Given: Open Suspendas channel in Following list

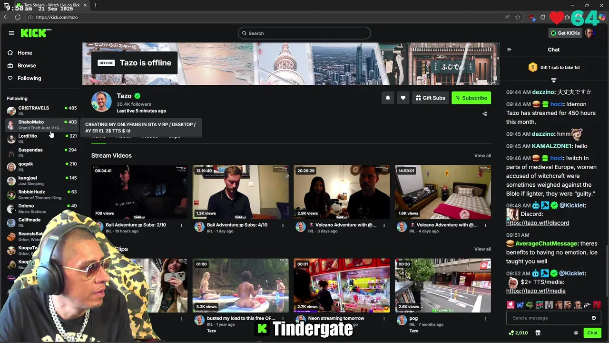Looking at the screenshot, I should pyautogui.click(x=42, y=152).
